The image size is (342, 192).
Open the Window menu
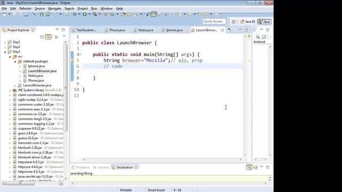pyautogui.click(x=106, y=9)
